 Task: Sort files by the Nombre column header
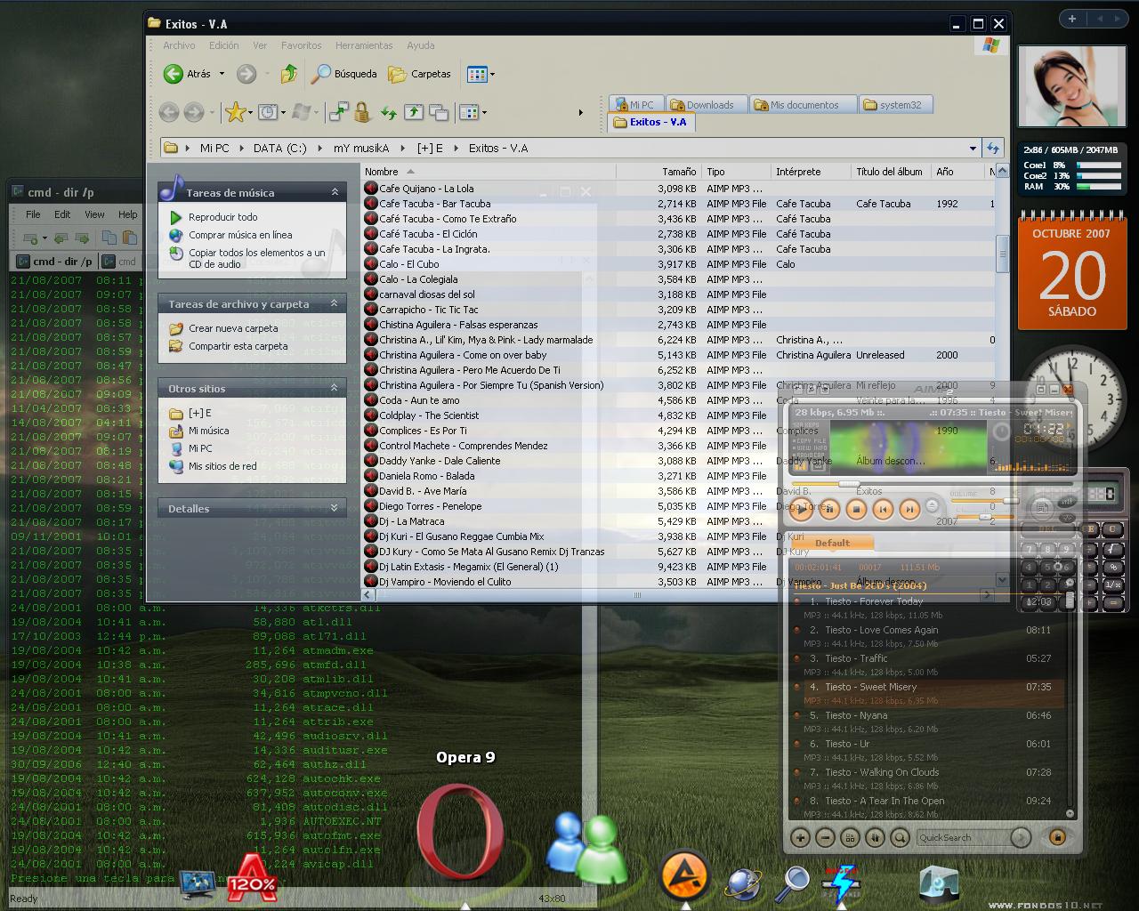[488, 172]
